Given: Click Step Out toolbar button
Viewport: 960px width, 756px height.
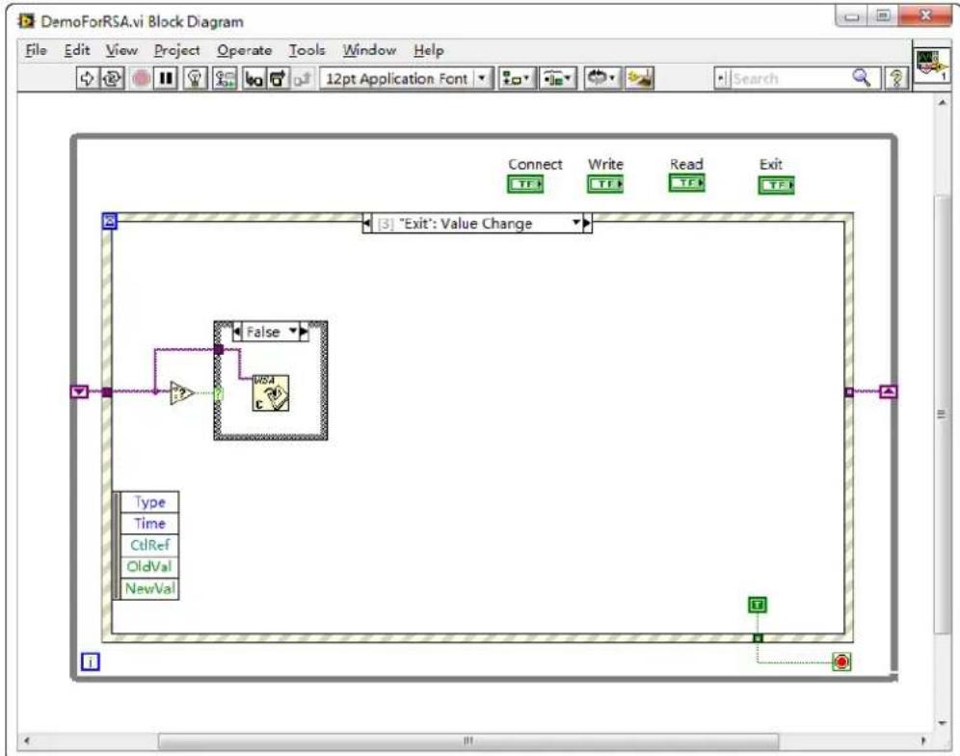Looking at the screenshot, I should 302,78.
